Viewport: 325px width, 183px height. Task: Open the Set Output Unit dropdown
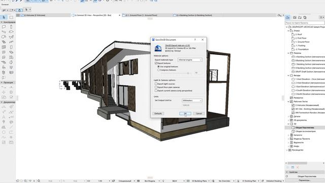pyautogui.click(x=192, y=101)
